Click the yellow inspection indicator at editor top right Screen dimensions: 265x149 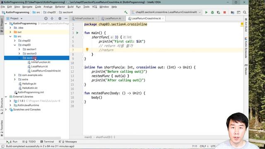(x=242, y=24)
